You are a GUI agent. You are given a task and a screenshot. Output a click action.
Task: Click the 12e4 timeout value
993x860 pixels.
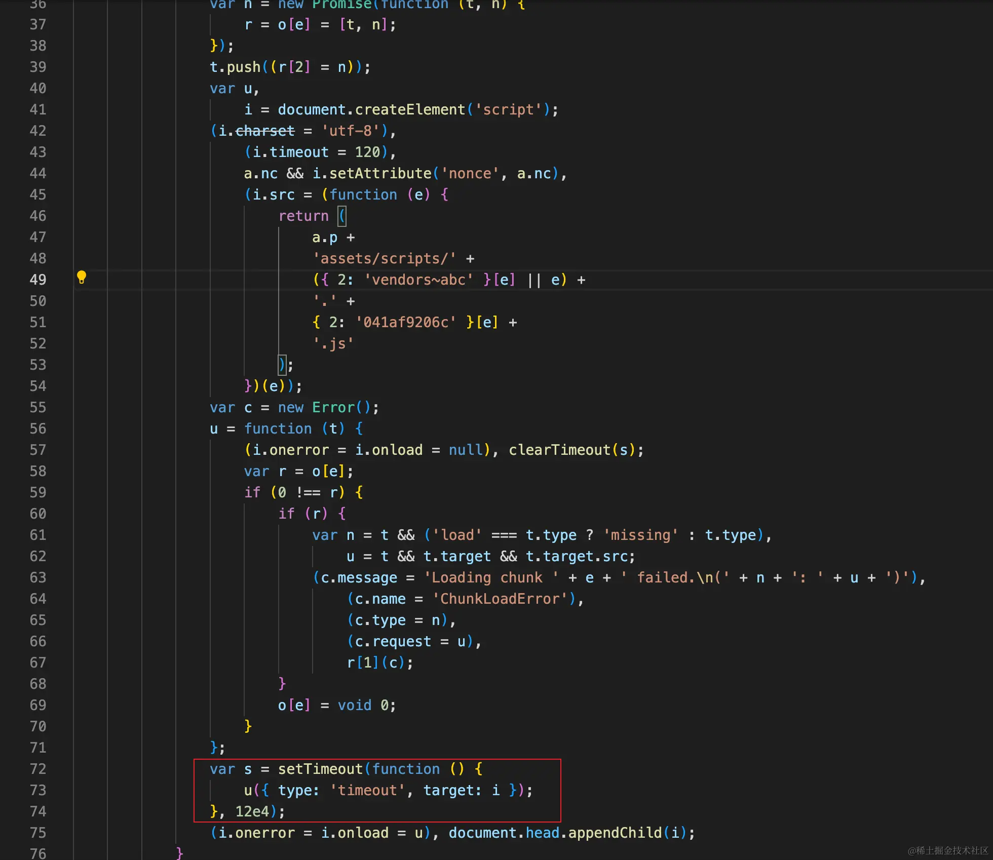(252, 811)
